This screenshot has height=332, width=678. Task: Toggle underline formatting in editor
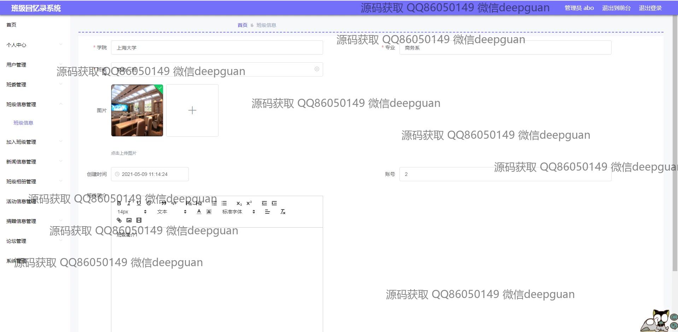[139, 203]
